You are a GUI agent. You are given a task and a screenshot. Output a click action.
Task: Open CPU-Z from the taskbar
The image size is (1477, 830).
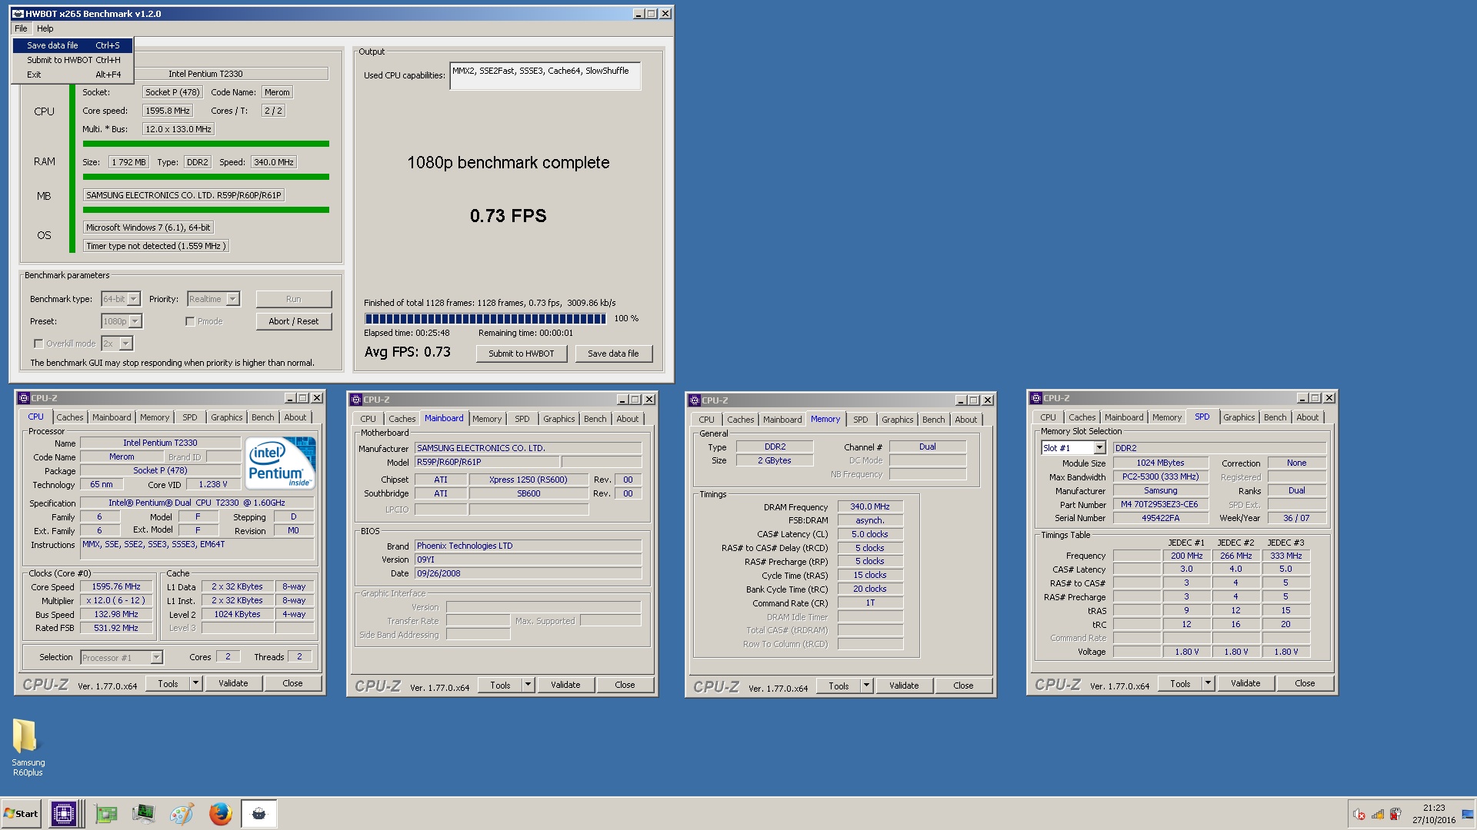click(64, 813)
